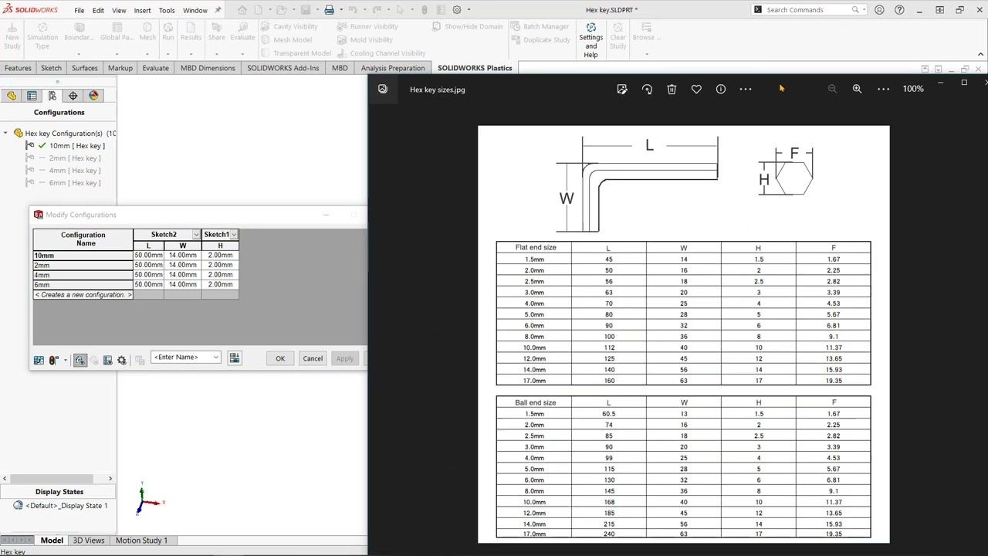Image resolution: width=988 pixels, height=556 pixels.
Task: Click the table icon next to Enter Name
Action: 235,358
